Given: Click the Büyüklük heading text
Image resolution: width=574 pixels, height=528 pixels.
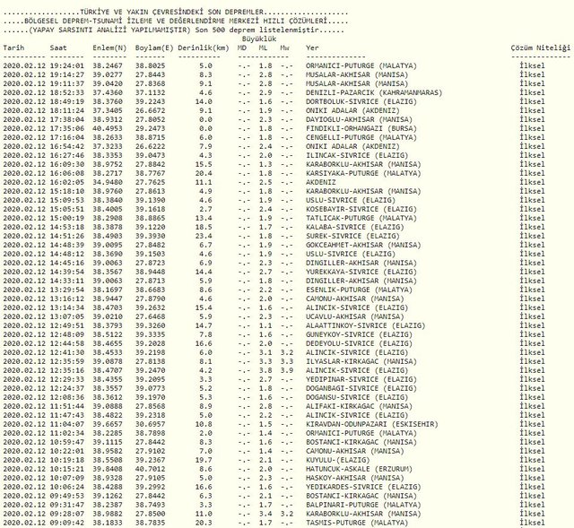Looking at the screenshot, I should pyautogui.click(x=259, y=39).
